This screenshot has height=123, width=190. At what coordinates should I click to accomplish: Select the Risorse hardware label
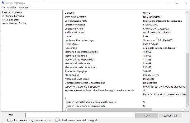[15, 16]
